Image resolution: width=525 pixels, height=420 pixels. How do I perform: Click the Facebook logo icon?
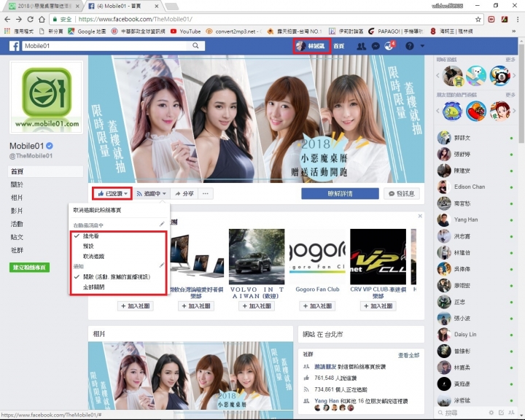click(x=14, y=46)
